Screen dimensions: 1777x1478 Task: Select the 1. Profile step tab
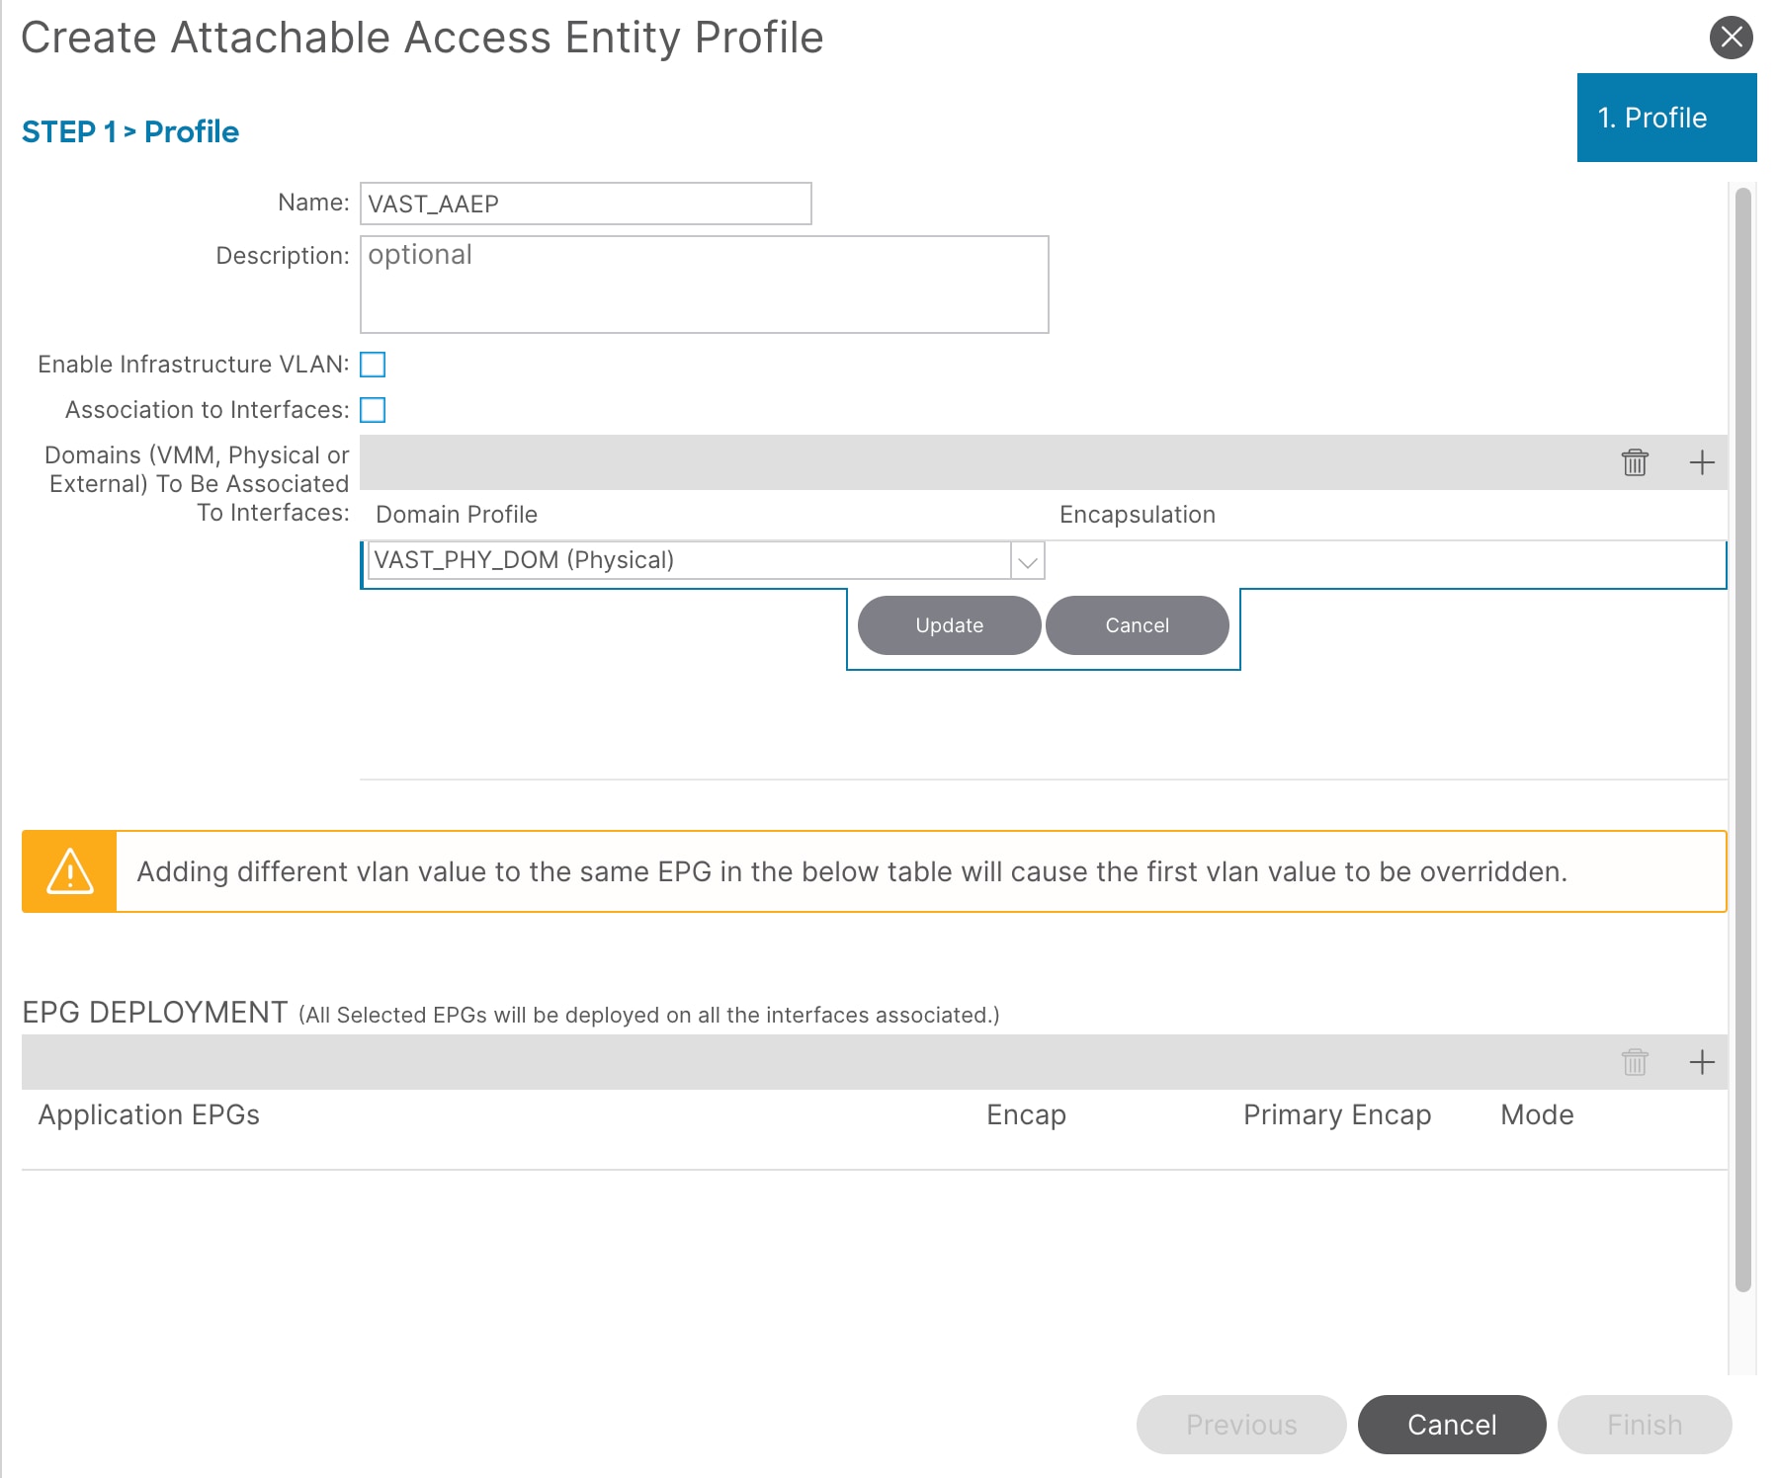point(1665,118)
